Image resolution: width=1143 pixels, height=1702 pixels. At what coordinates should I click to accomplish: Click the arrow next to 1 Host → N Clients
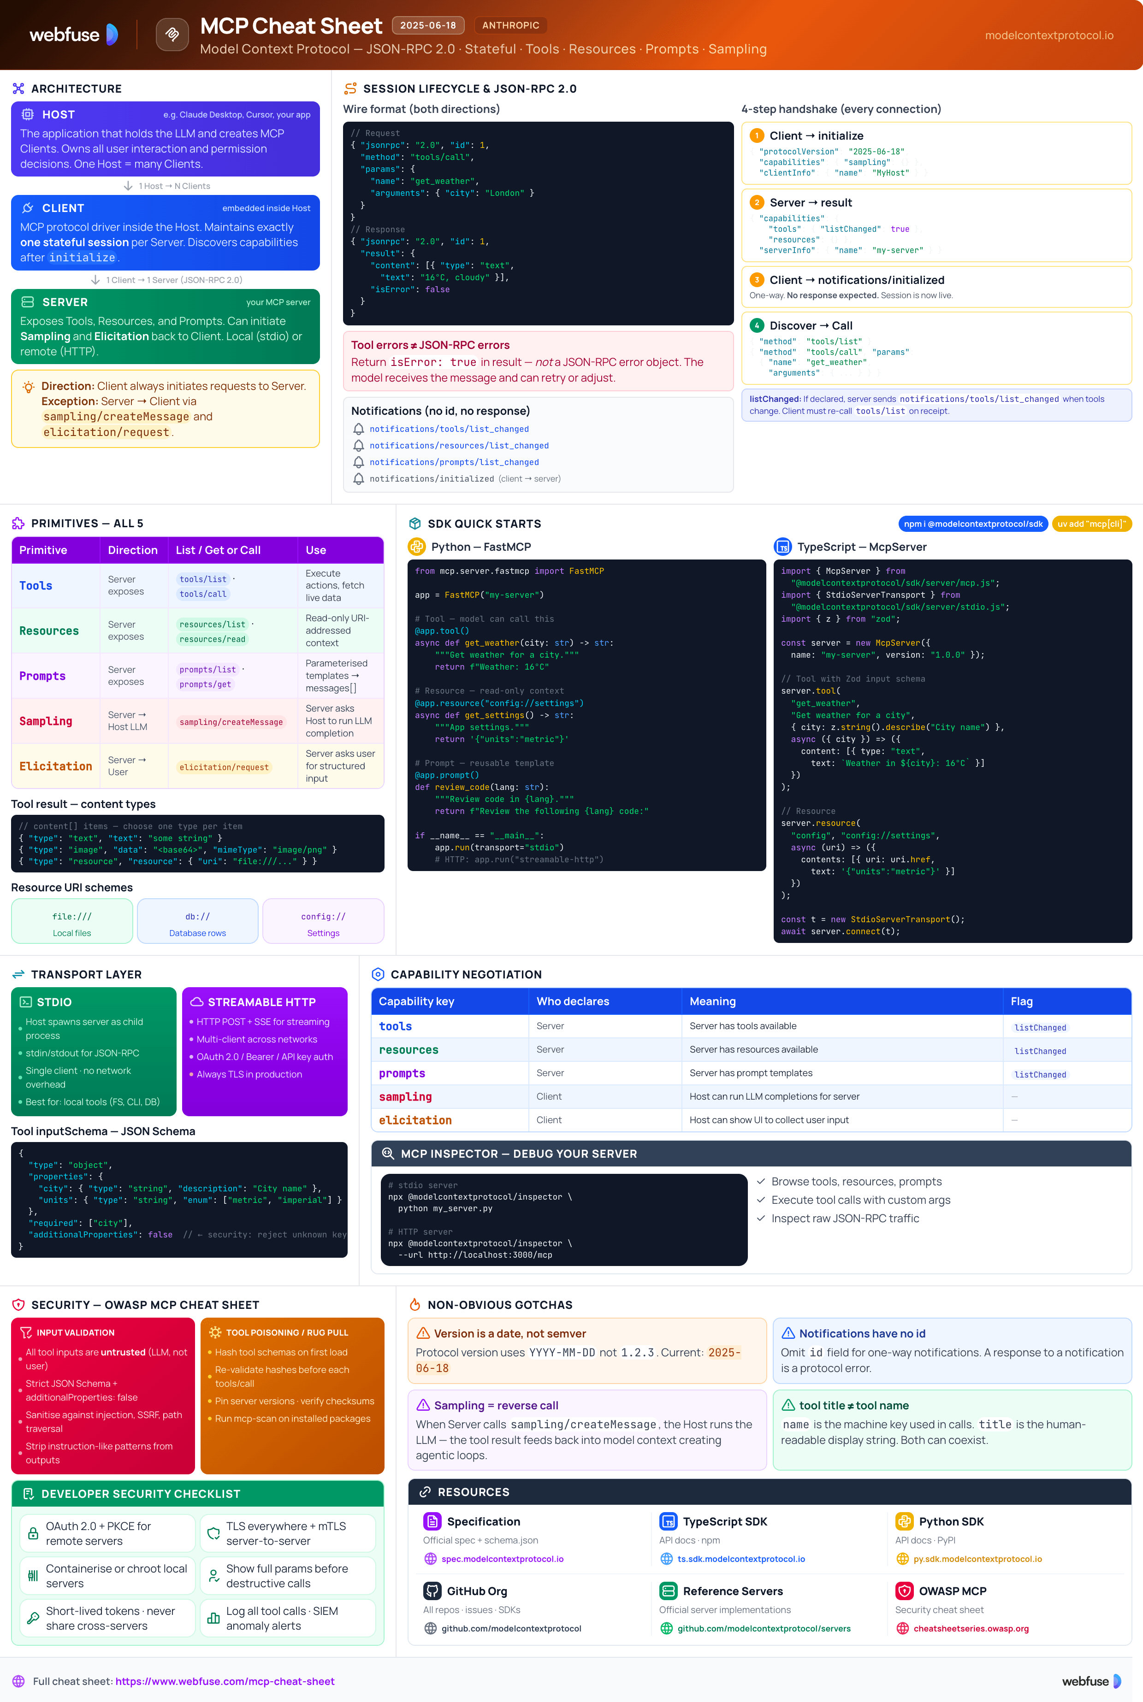(x=128, y=186)
